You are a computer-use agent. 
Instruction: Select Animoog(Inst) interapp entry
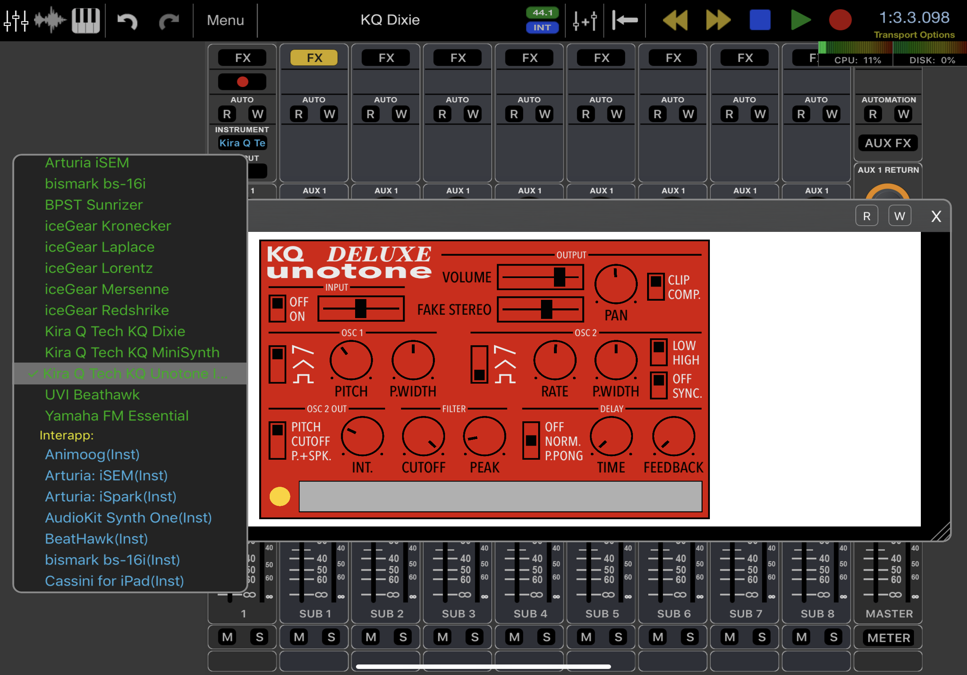tap(92, 454)
